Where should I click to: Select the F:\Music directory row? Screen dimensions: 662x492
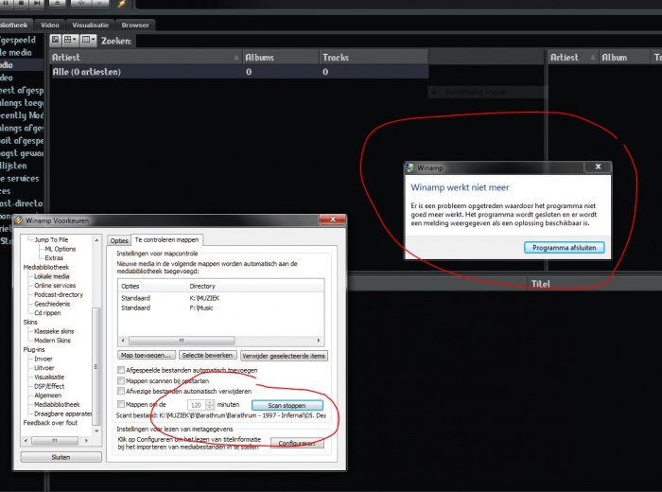tap(220, 307)
